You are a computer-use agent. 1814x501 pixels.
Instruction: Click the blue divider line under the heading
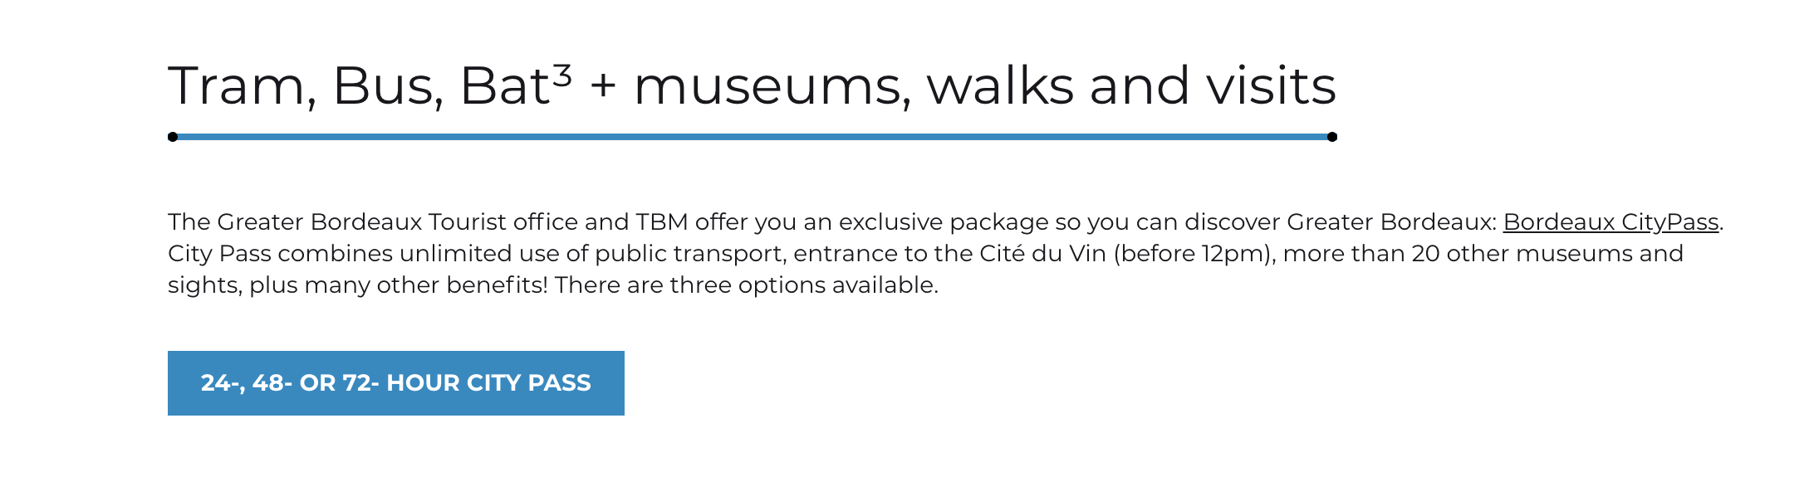point(753,137)
